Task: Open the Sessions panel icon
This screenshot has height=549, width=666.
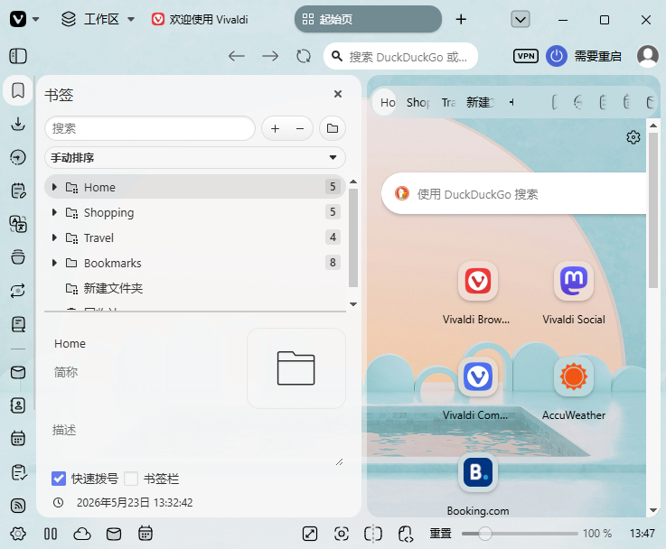Action: [18, 291]
